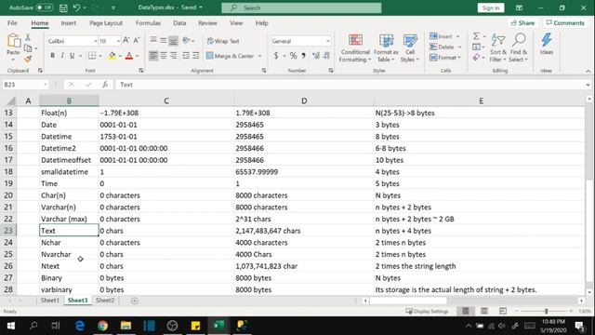Open File Explorer from the taskbar
This screenshot has width=595, height=335.
[126, 326]
